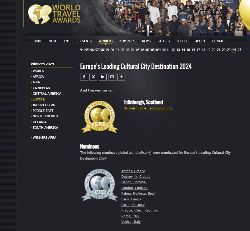Open the ABOUT menu item
This screenshot has height=231, width=250.
click(200, 41)
